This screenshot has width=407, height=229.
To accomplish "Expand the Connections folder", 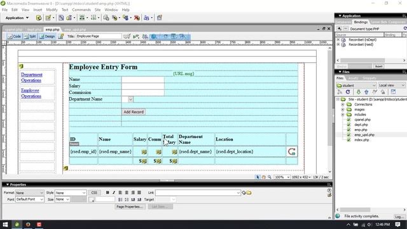I will [x=343, y=104].
